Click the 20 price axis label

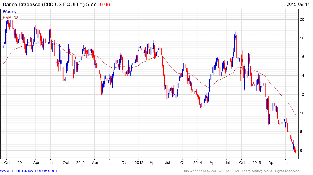pos(302,20)
